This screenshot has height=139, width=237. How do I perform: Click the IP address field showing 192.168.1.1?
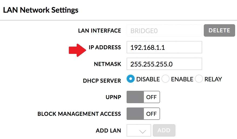[x=164, y=47]
